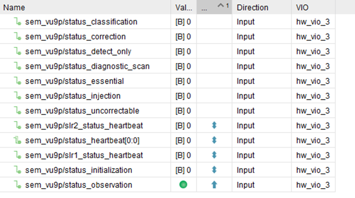Click probe icon beside status_injection
355x198 pixels.
click(x=17, y=96)
